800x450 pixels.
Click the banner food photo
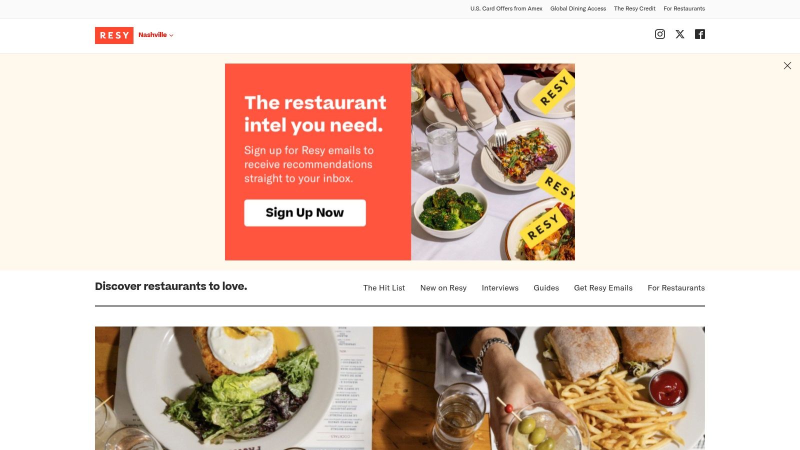pos(493,162)
